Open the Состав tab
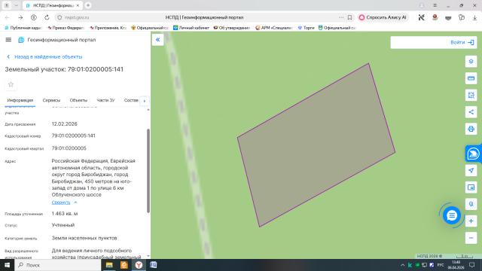Screen dimensions: 482x271 click(x=131, y=100)
